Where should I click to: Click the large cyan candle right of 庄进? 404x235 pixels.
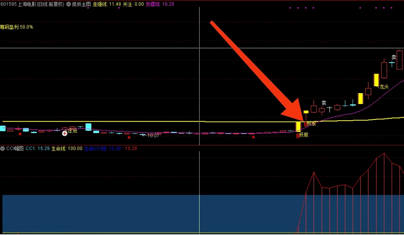coord(88,127)
